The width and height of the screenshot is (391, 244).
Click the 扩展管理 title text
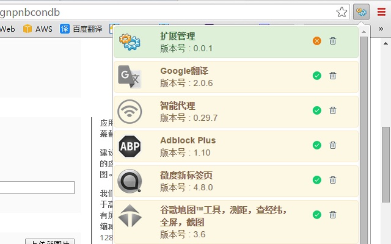pos(178,36)
